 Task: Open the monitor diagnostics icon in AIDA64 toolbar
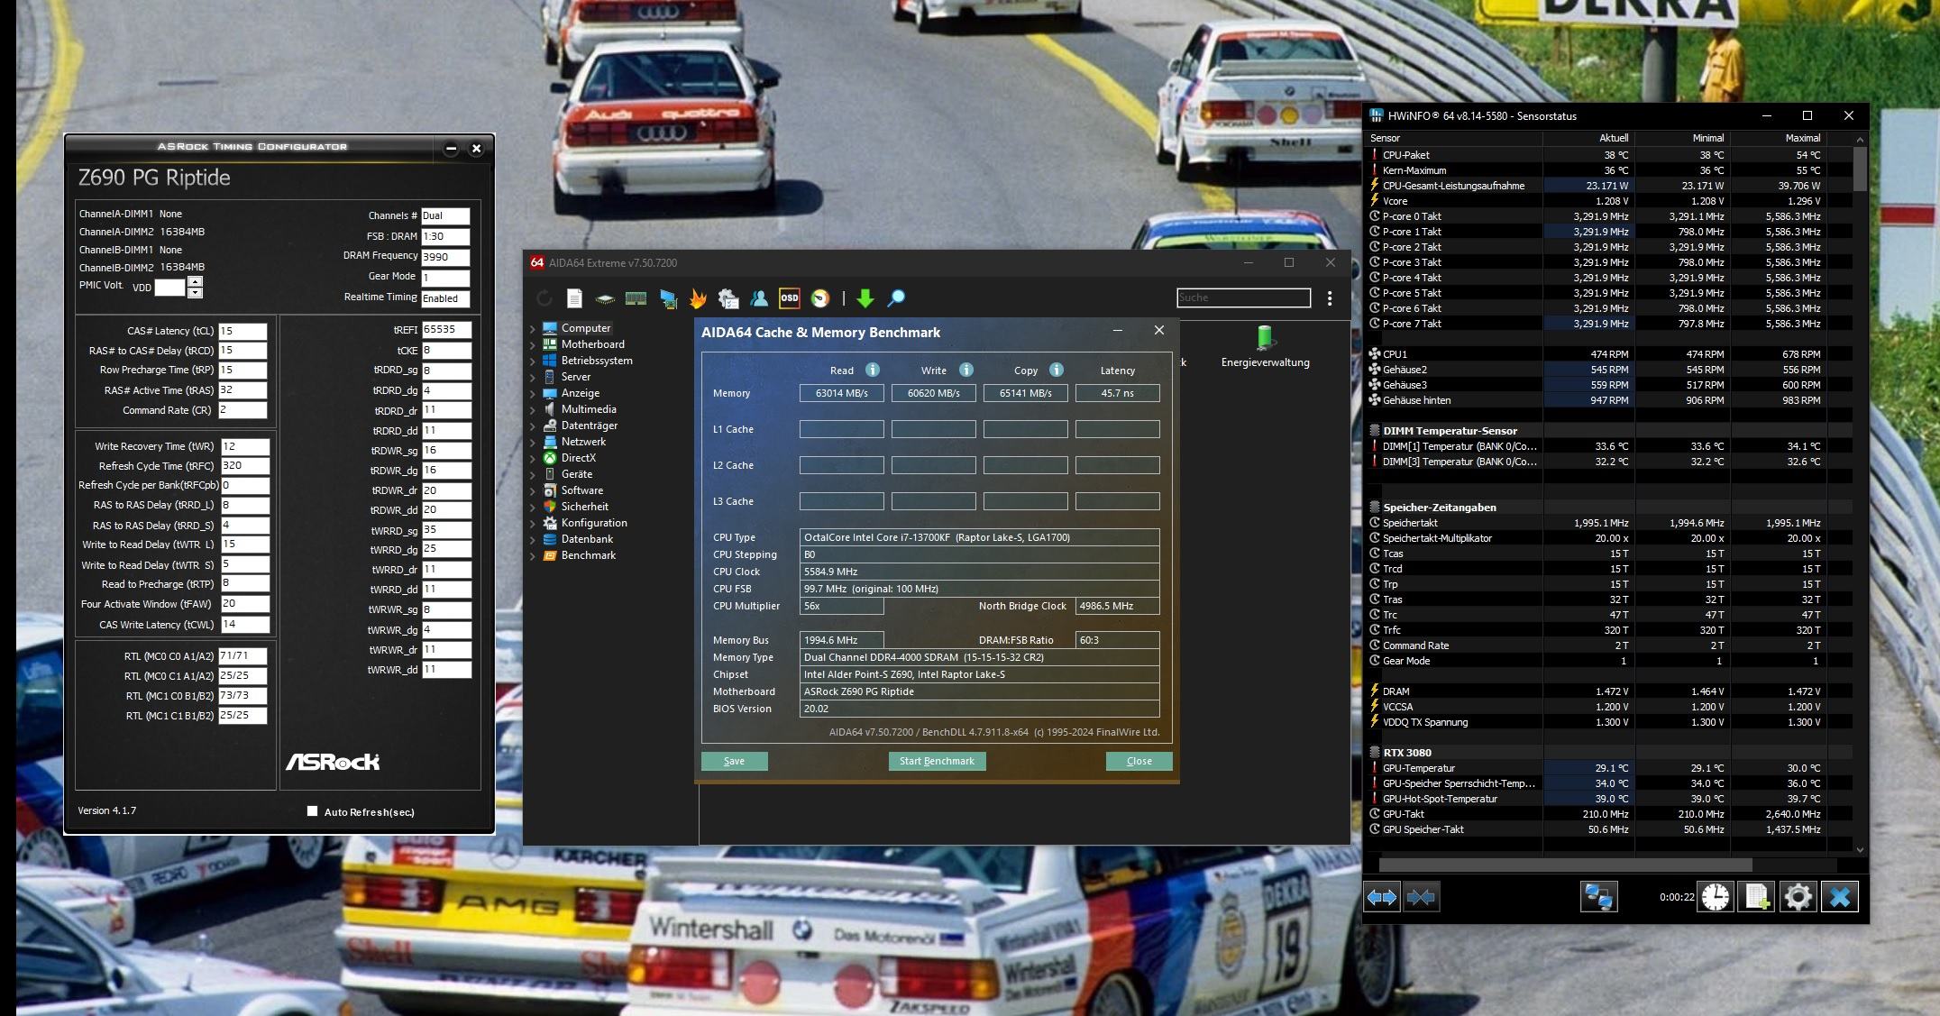(x=668, y=298)
